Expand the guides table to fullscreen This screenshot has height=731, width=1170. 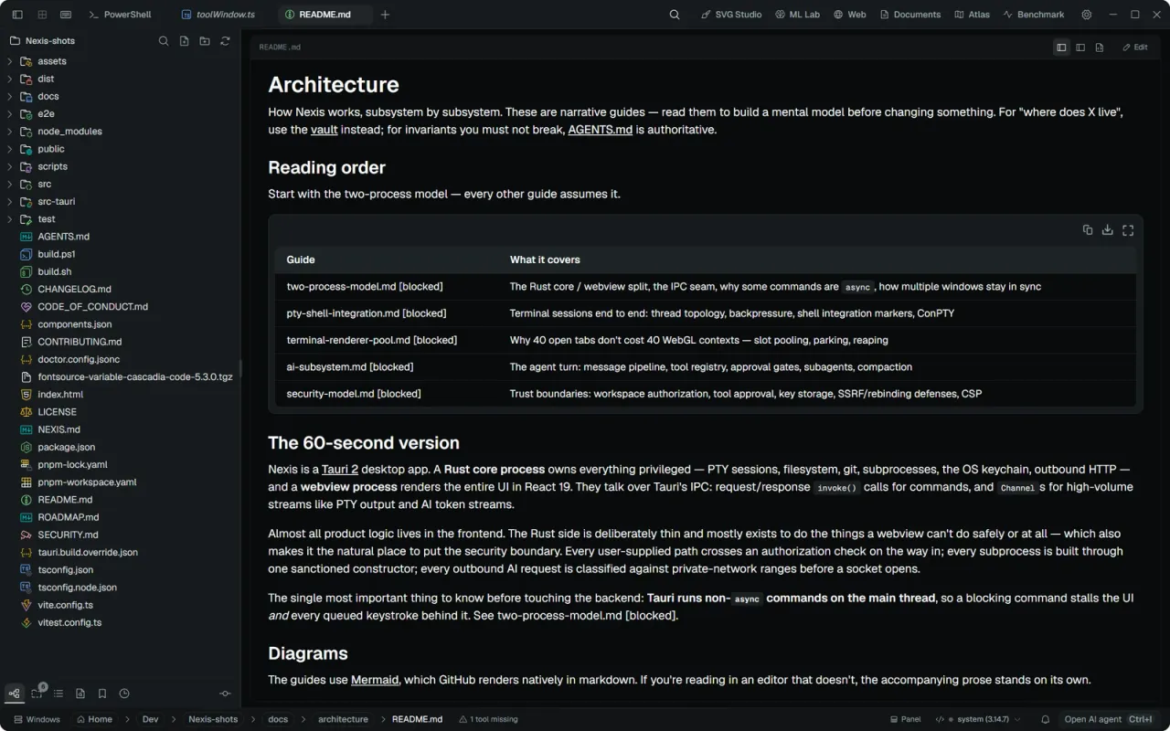(1128, 230)
